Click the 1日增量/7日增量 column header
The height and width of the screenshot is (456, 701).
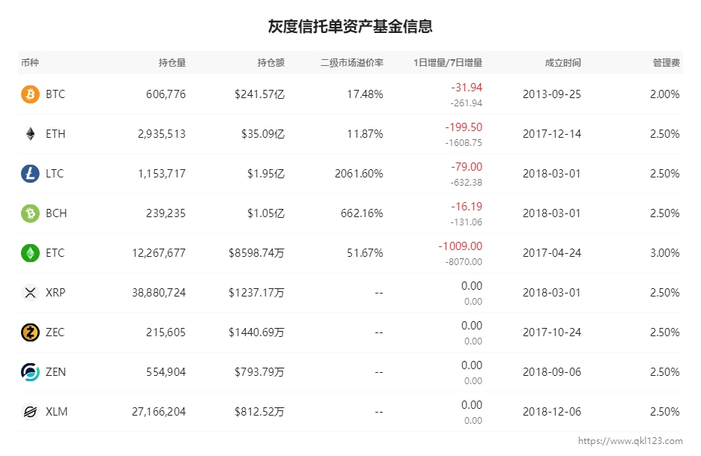[448, 63]
